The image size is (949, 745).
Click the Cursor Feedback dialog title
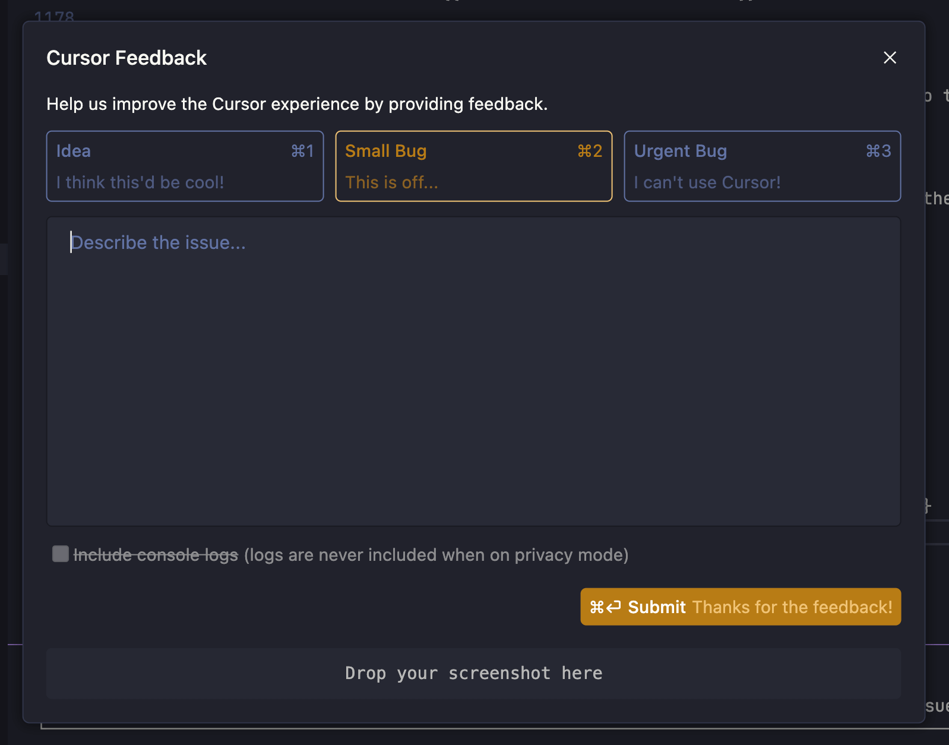click(126, 58)
